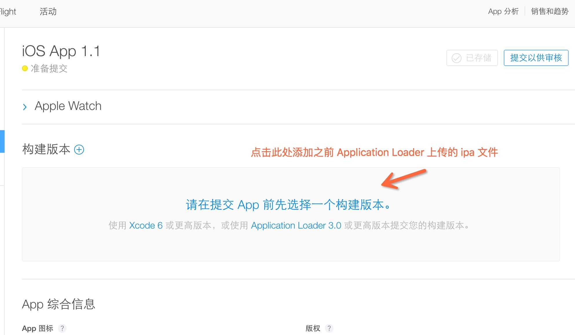Click the 准备提交 status text
This screenshot has height=335, width=575.
click(49, 69)
